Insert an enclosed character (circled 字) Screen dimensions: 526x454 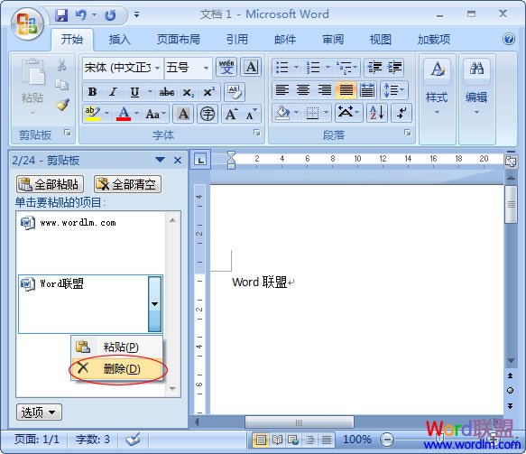(208, 114)
